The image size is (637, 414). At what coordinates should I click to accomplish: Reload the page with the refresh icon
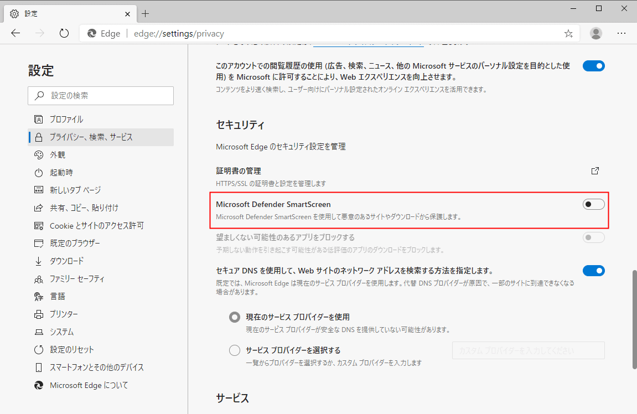click(64, 33)
